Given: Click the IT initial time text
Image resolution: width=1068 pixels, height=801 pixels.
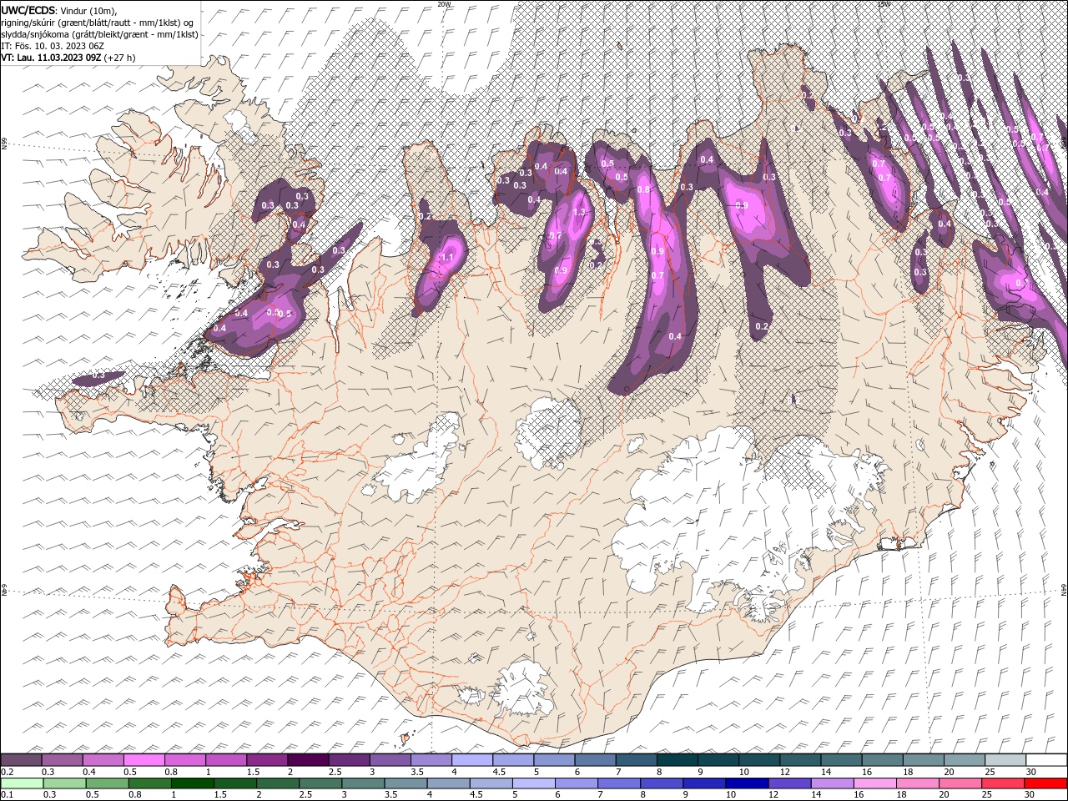Looking at the screenshot, I should pyautogui.click(x=52, y=46).
